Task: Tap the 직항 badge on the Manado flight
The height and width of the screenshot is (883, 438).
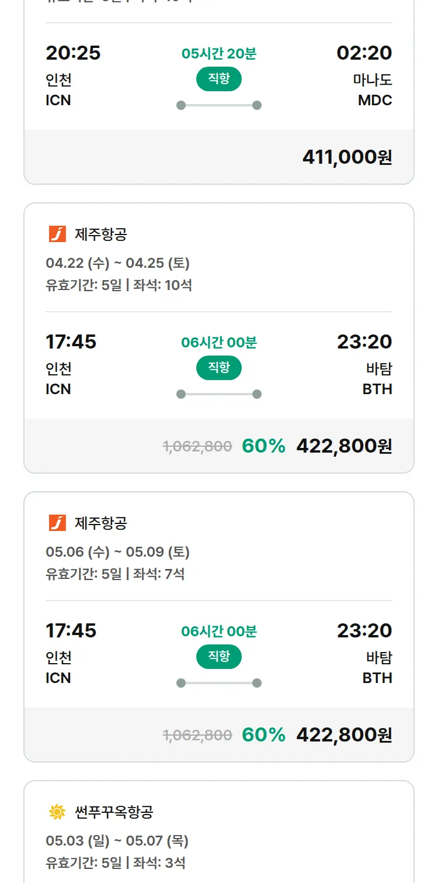Action: pyautogui.click(x=219, y=79)
